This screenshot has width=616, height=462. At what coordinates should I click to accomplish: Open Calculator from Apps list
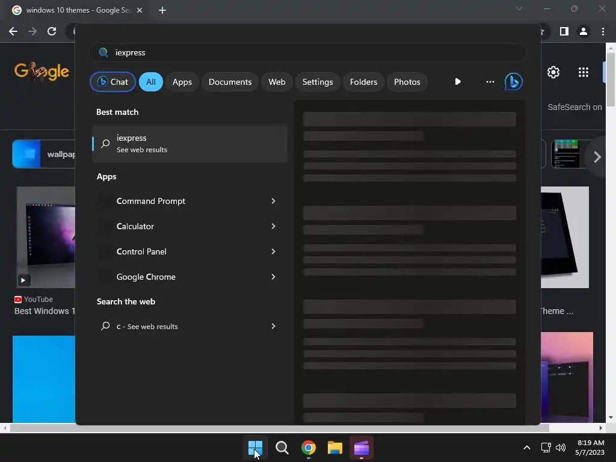point(135,226)
